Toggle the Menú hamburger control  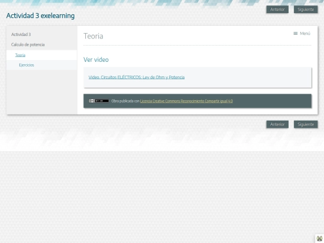point(302,34)
